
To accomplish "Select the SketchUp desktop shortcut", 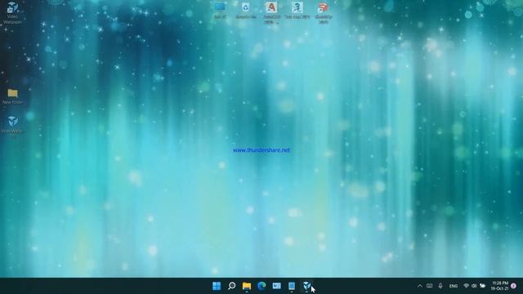I will click(323, 13).
